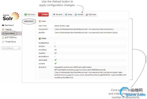Click the deletedDocs label

pyautogui.click(x=44, y=56)
